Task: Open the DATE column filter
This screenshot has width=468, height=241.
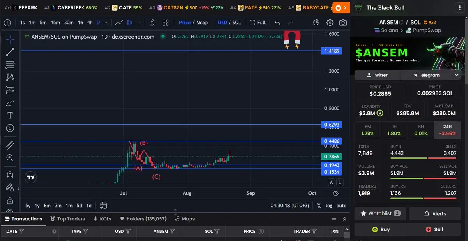Action: coord(21,231)
